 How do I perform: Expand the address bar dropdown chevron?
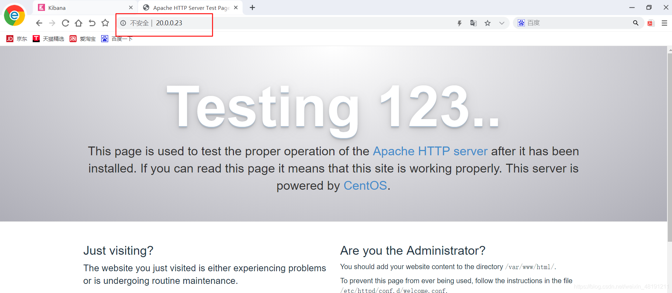[x=502, y=23]
